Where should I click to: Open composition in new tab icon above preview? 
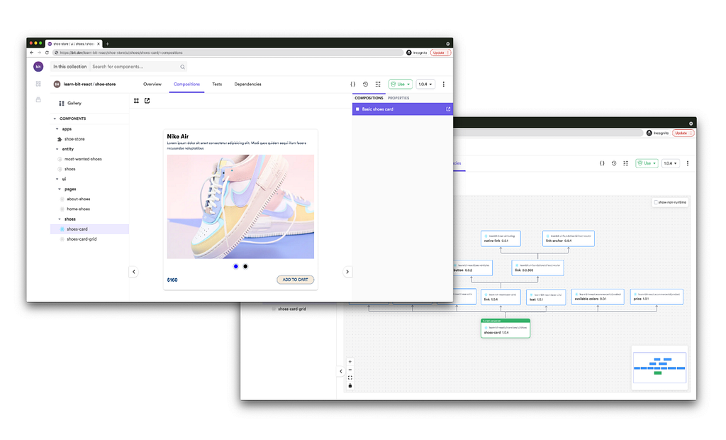147,101
